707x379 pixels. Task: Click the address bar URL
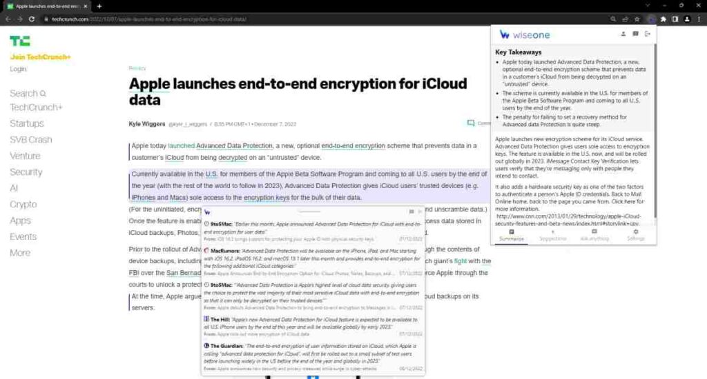149,19
